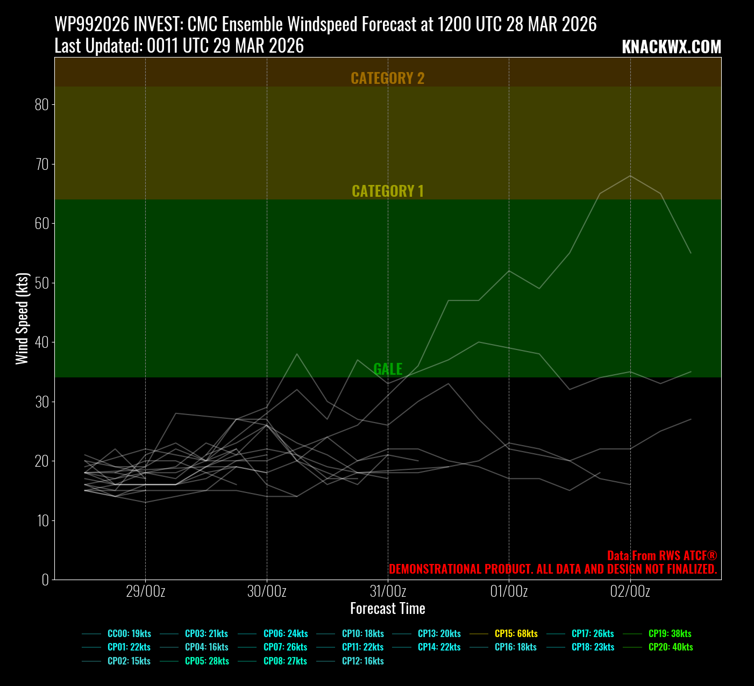This screenshot has height=686, width=754.
Task: Click the 68kt peak of the top line
Action: 630,176
